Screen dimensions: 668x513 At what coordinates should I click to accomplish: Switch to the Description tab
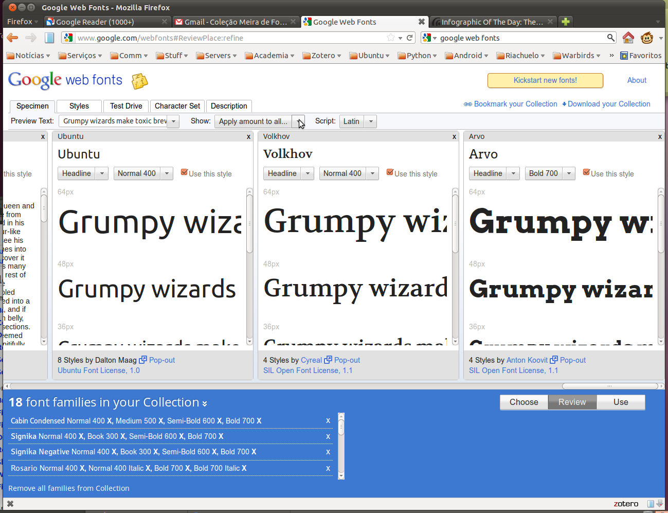(x=229, y=106)
